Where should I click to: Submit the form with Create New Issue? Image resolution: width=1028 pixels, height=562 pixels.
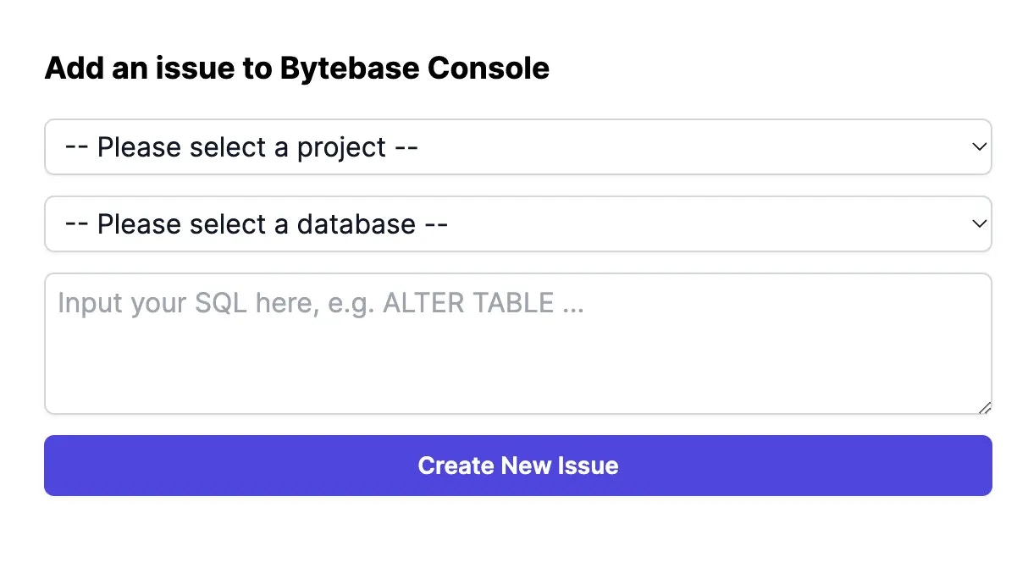[517, 466]
